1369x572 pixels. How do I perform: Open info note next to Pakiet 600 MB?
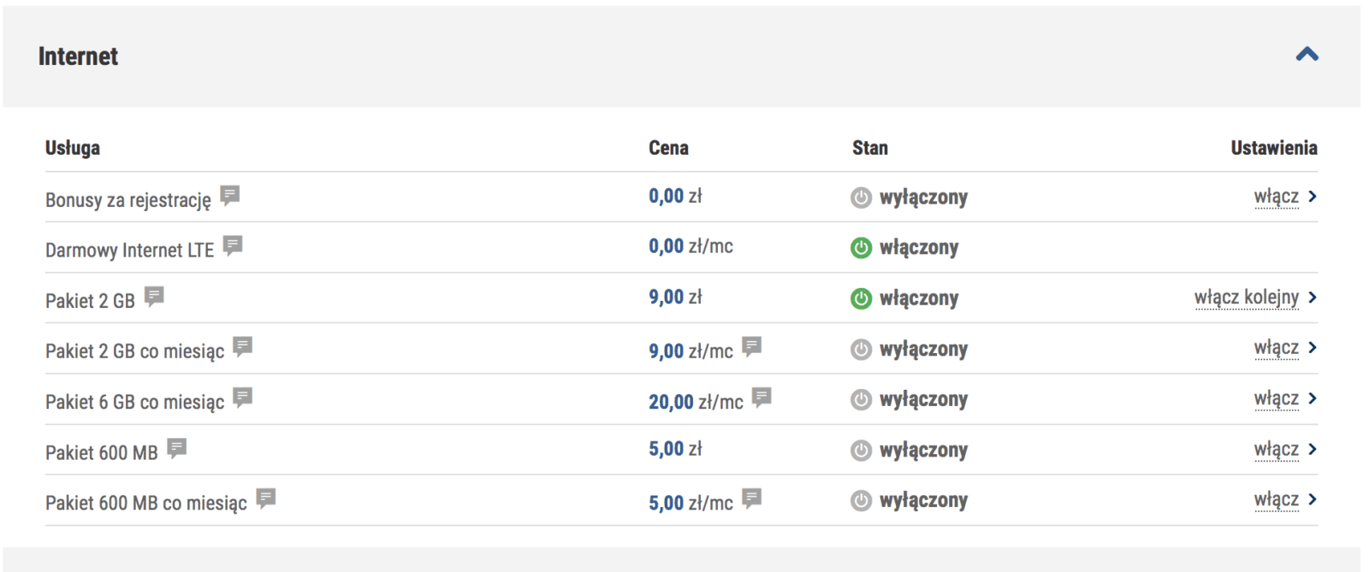[177, 447]
